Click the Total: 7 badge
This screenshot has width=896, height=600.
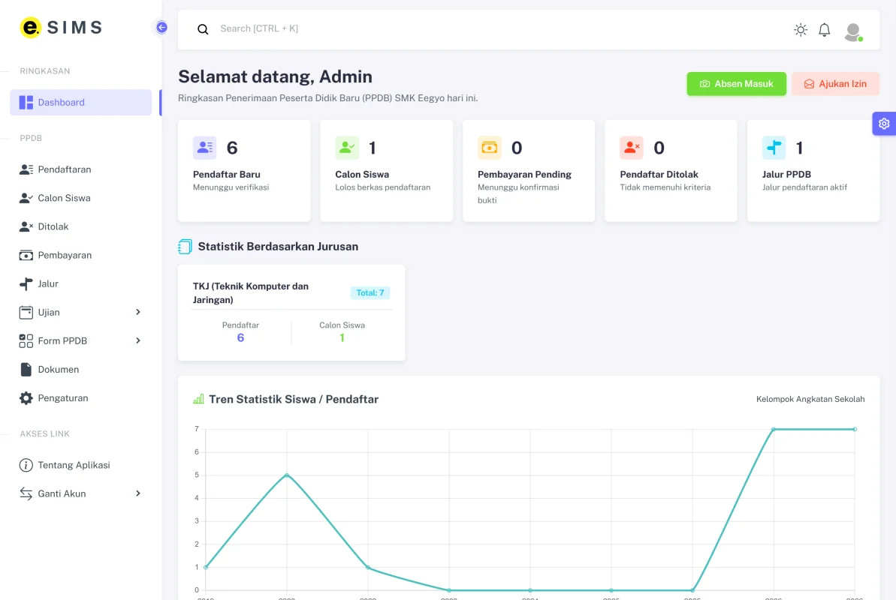[x=370, y=292]
